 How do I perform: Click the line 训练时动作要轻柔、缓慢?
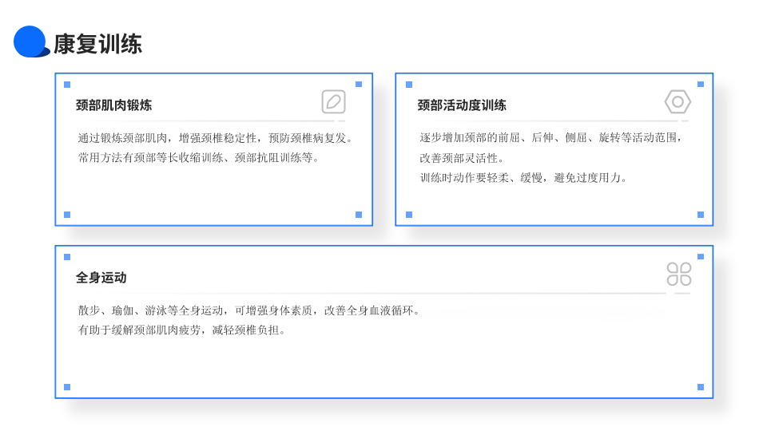[523, 177]
